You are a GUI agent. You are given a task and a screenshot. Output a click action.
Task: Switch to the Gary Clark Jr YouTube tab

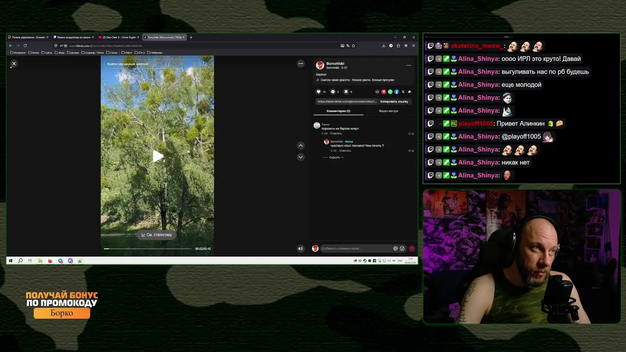119,37
